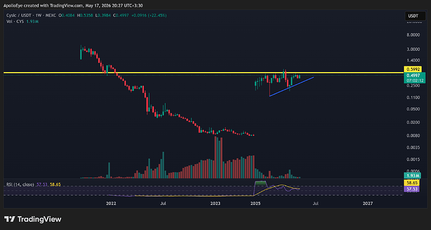Select the blue ascending trendline
431x230 pixels.
pos(292,86)
